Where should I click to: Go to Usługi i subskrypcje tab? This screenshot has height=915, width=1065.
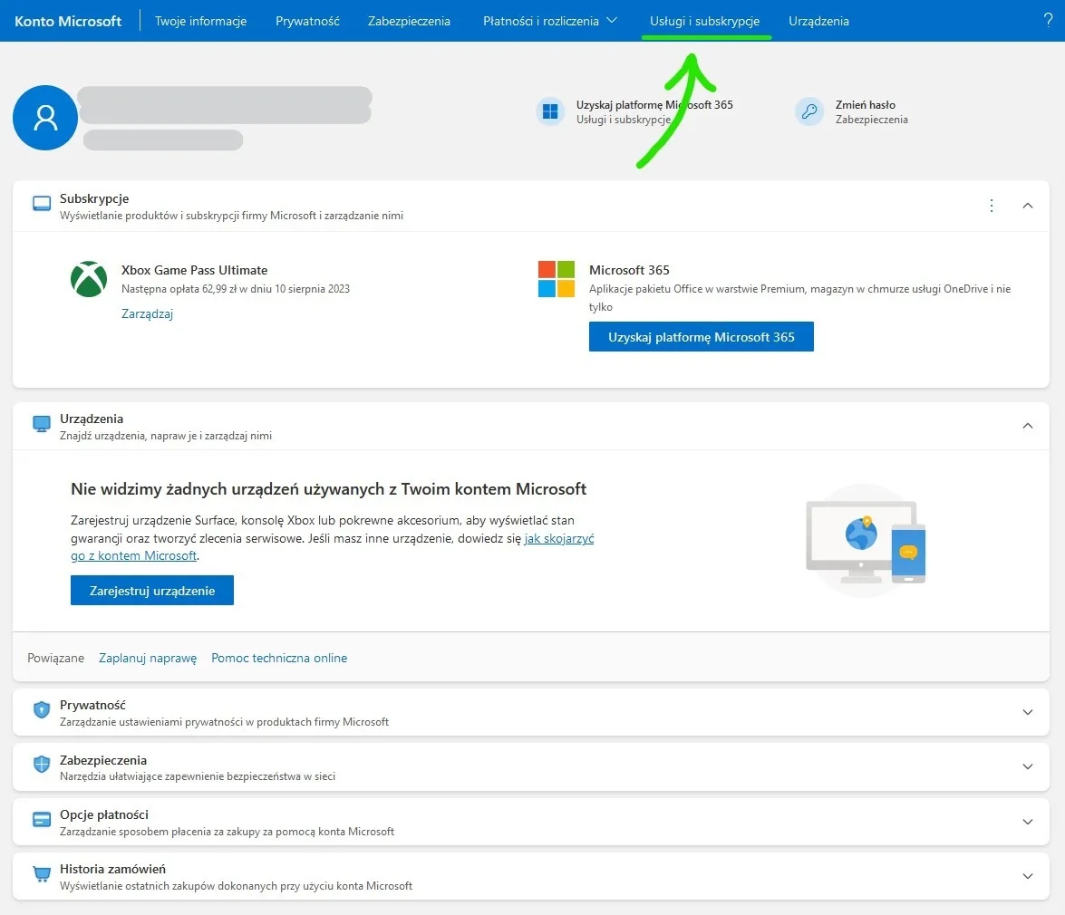(x=705, y=21)
